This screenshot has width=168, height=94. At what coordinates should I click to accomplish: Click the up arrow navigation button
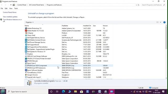point(11,5)
